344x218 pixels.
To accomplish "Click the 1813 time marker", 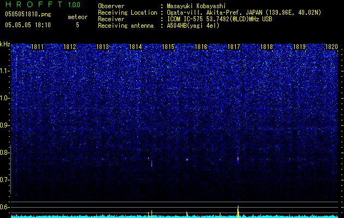I will click(x=102, y=47).
